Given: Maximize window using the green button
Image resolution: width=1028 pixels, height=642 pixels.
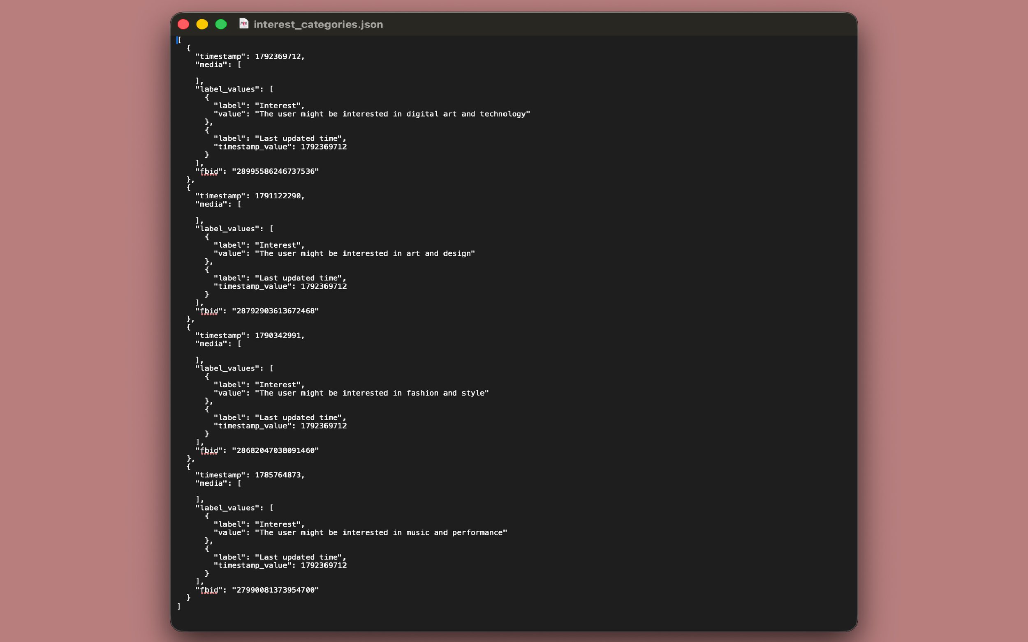Looking at the screenshot, I should [221, 24].
